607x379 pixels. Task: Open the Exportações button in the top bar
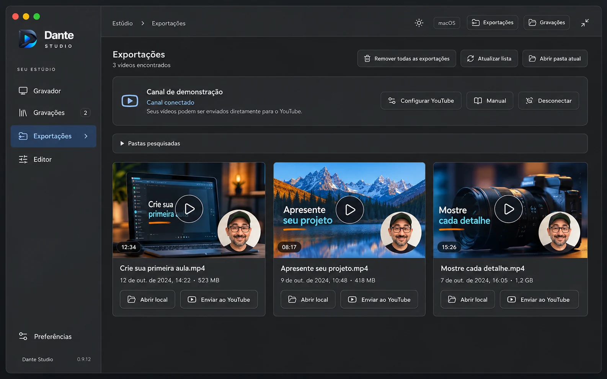tap(493, 23)
